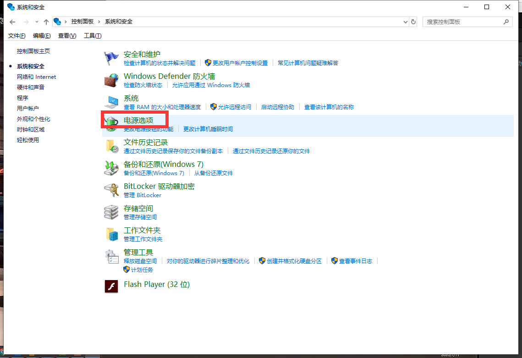Click the 更改计算机睡眠时间 link
The width and height of the screenshot is (522, 358).
pos(208,129)
